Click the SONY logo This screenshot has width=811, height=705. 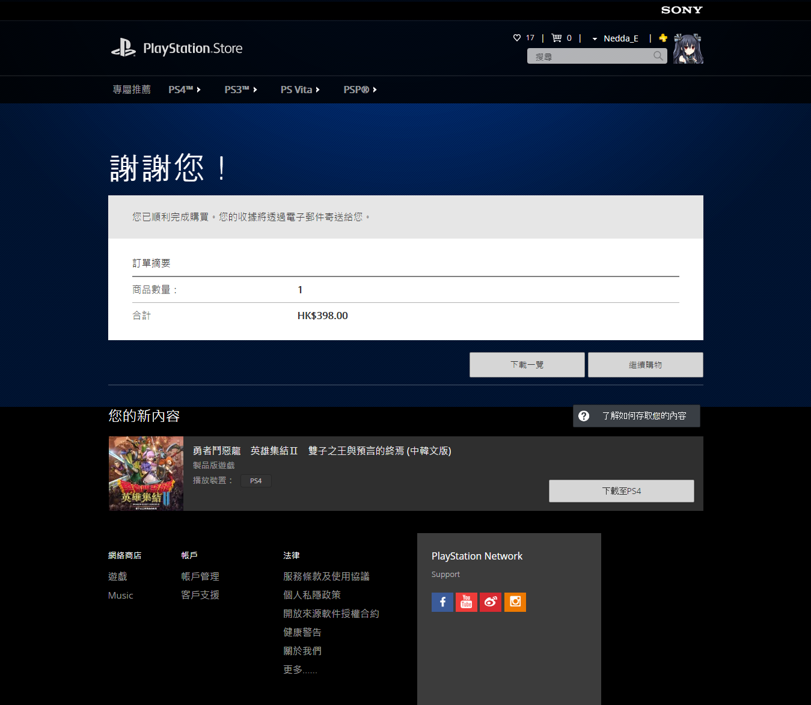point(682,10)
